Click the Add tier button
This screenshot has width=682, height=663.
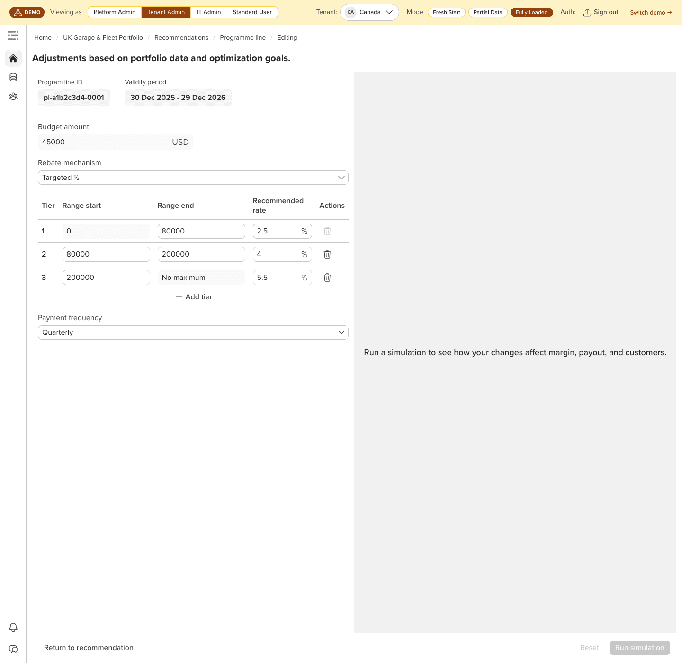194,297
